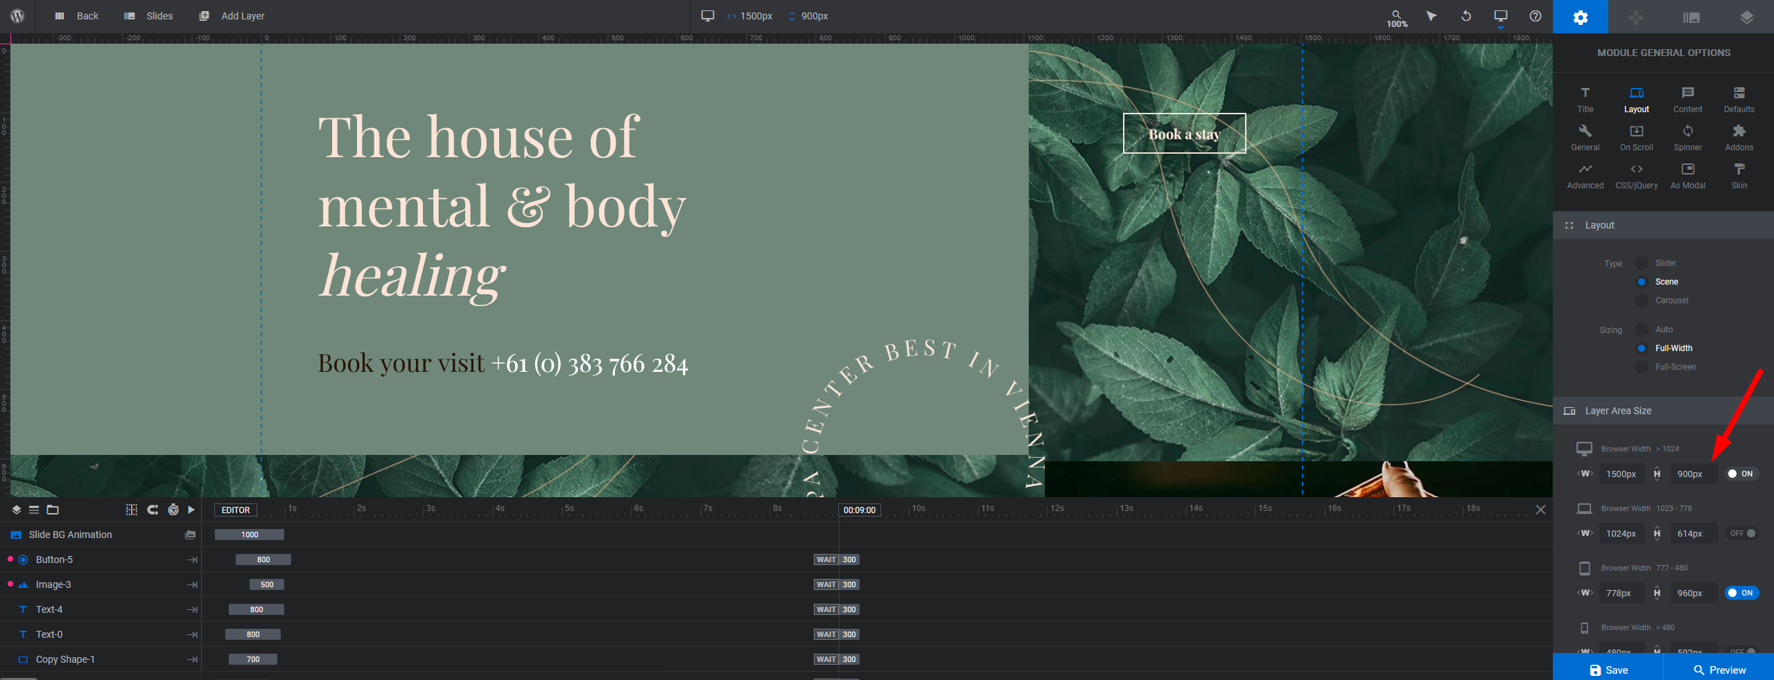
Task: Select the Slider type radio
Action: point(1642,263)
